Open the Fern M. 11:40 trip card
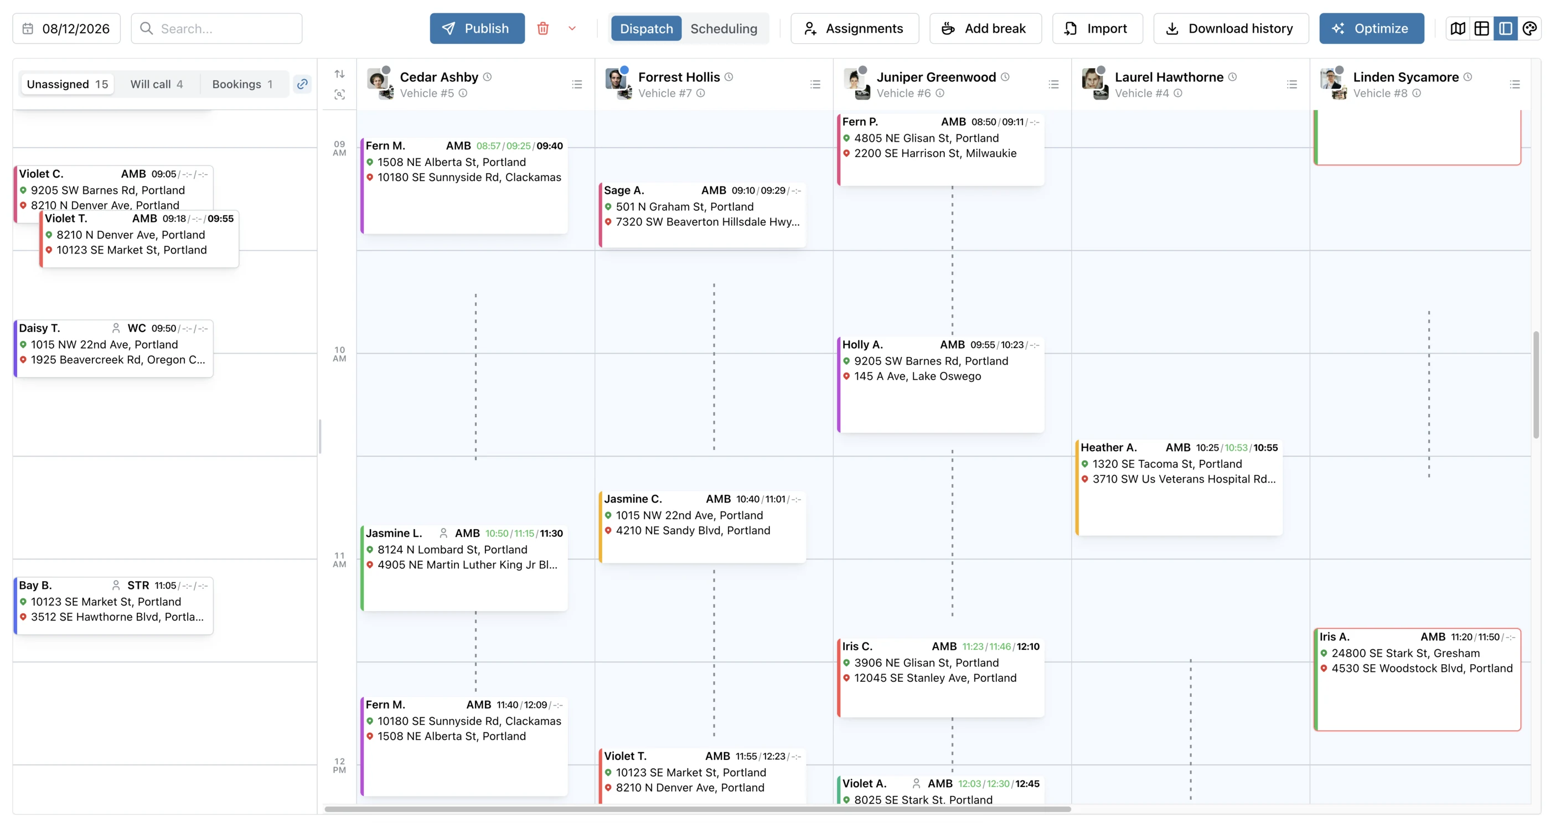 coord(464,746)
